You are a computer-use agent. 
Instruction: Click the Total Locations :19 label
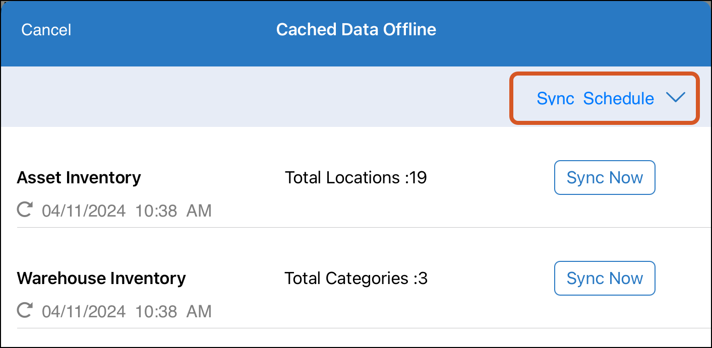tap(356, 178)
